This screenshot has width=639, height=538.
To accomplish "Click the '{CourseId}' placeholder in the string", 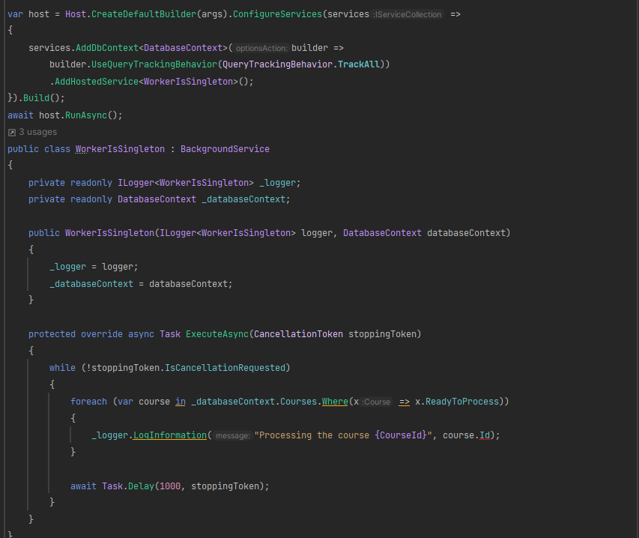I will (x=401, y=435).
